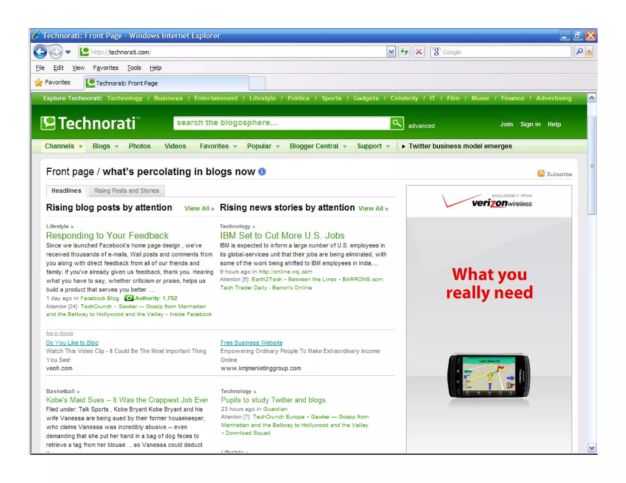
Task: Go back with the browser Back arrow
Action: 40,52
